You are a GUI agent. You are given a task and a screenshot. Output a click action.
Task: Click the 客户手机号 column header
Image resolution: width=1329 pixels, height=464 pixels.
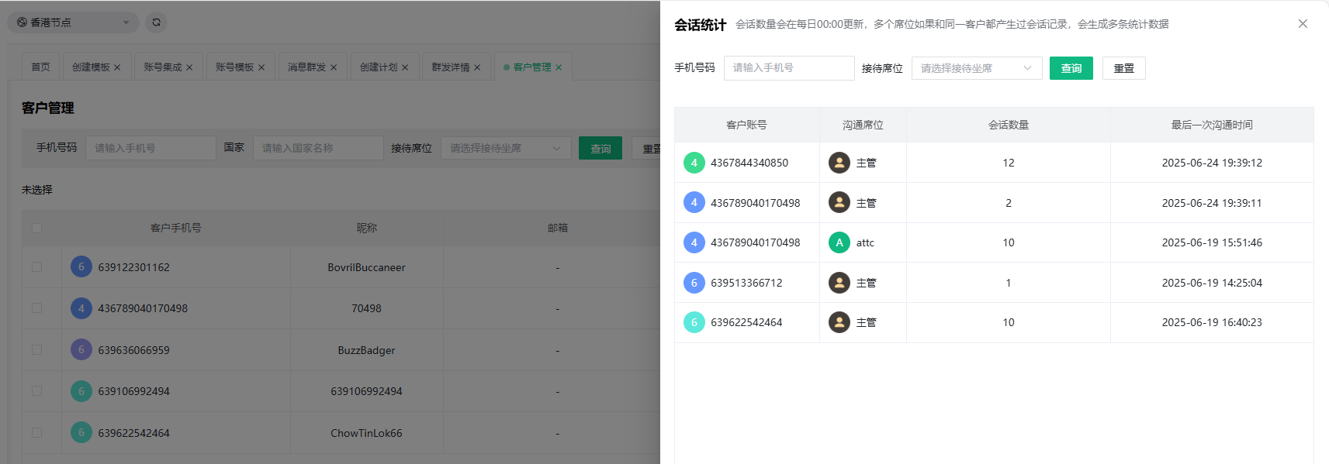coord(176,228)
